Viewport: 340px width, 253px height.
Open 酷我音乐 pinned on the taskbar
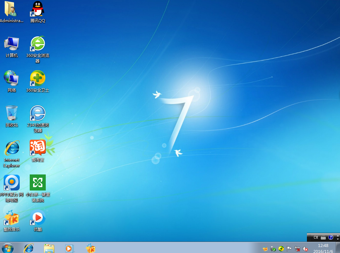pyautogui.click(x=91, y=248)
